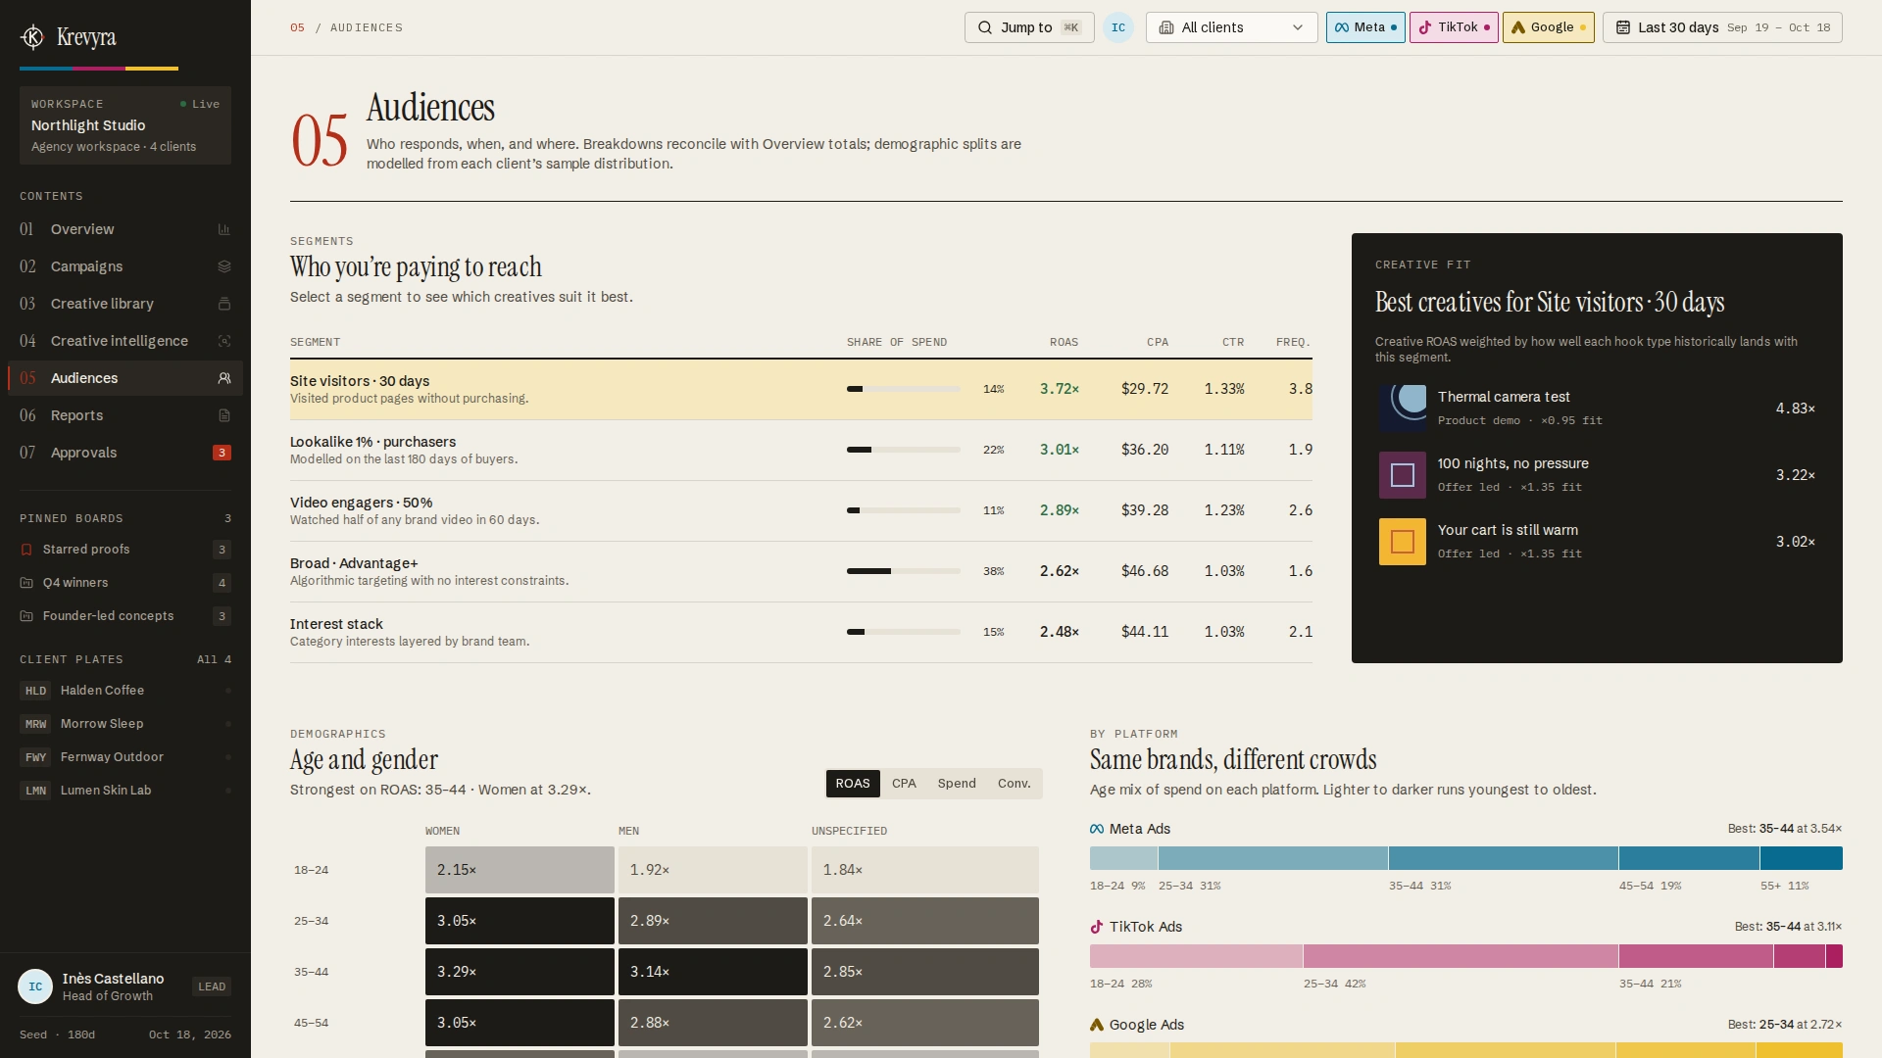Expand All 4 client plates
Screen dimensions: 1882x1058
pos(214,659)
